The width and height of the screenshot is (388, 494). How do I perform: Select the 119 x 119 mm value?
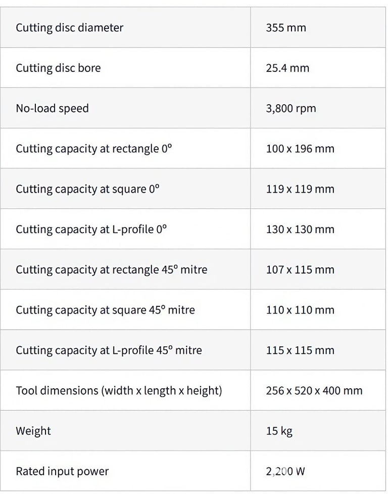coord(300,189)
